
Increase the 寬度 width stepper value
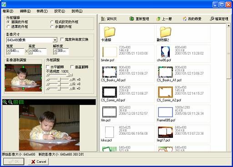(x=9, y=50)
